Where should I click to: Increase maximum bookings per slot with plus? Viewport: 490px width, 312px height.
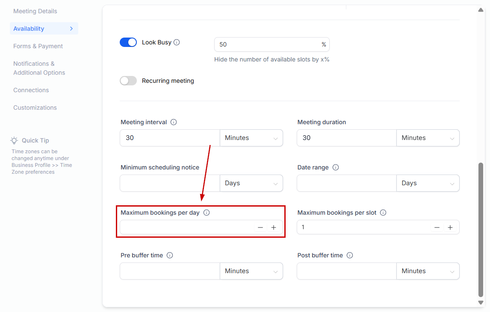[x=450, y=227]
